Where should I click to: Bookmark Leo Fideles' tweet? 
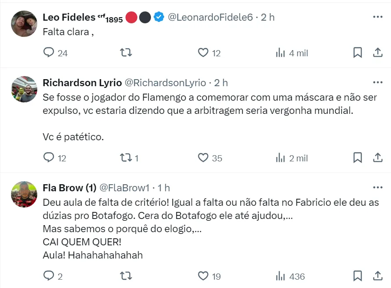click(x=358, y=53)
